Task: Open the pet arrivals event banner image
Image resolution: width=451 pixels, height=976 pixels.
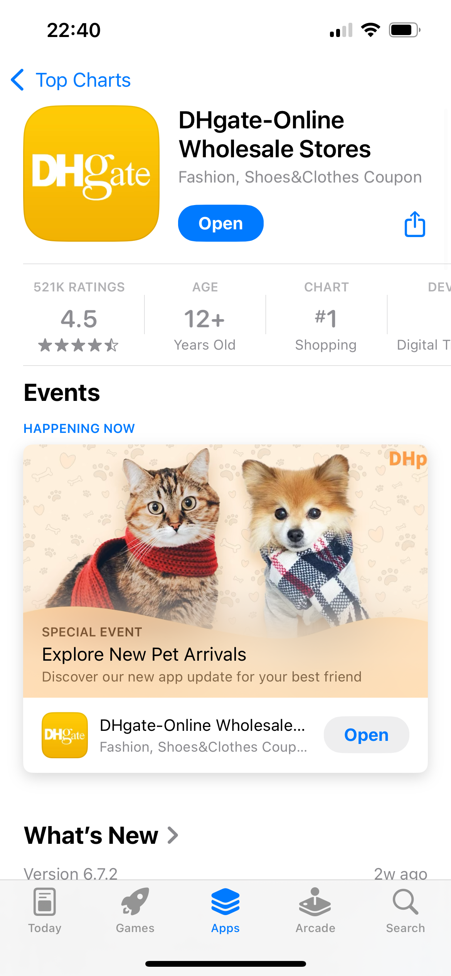Action: click(225, 540)
